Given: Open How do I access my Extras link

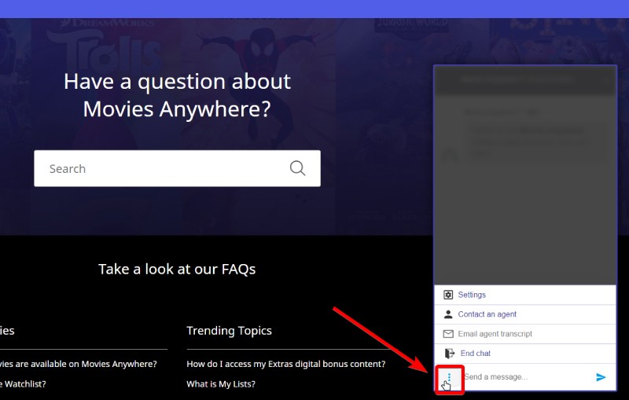Looking at the screenshot, I should (285, 364).
